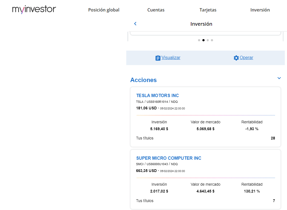
Task: Open the Inversión menu in top navigation
Action: (x=260, y=10)
